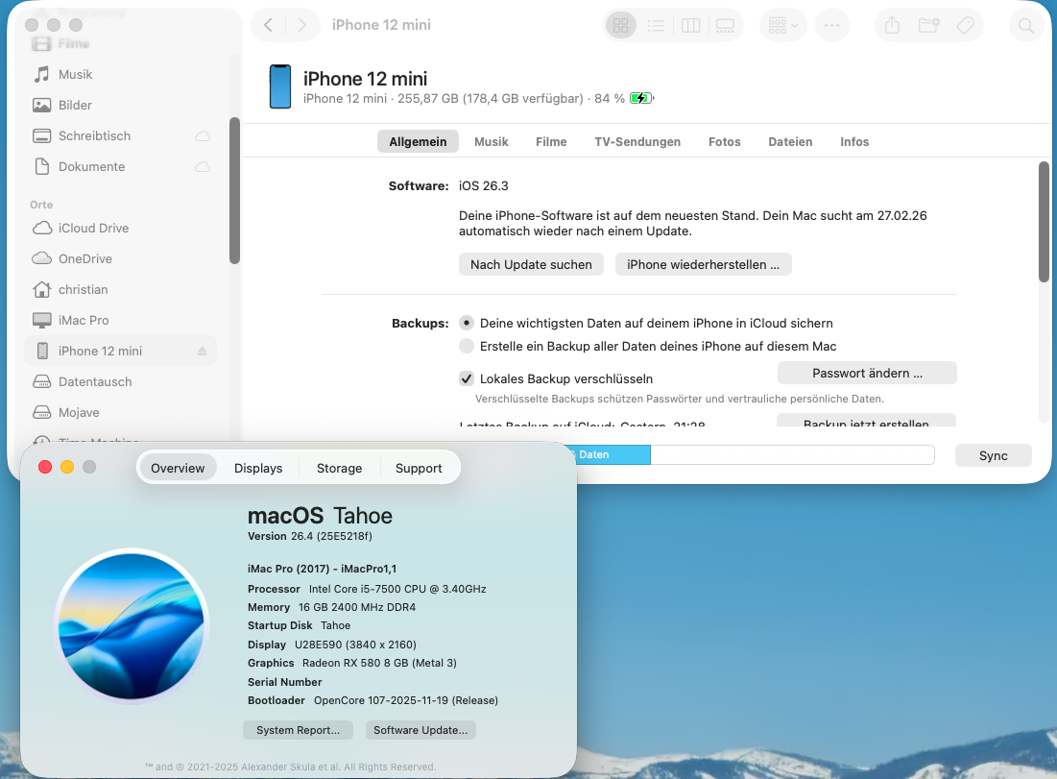
Task: Switch to the TV-Sendungen tab
Action: (637, 141)
